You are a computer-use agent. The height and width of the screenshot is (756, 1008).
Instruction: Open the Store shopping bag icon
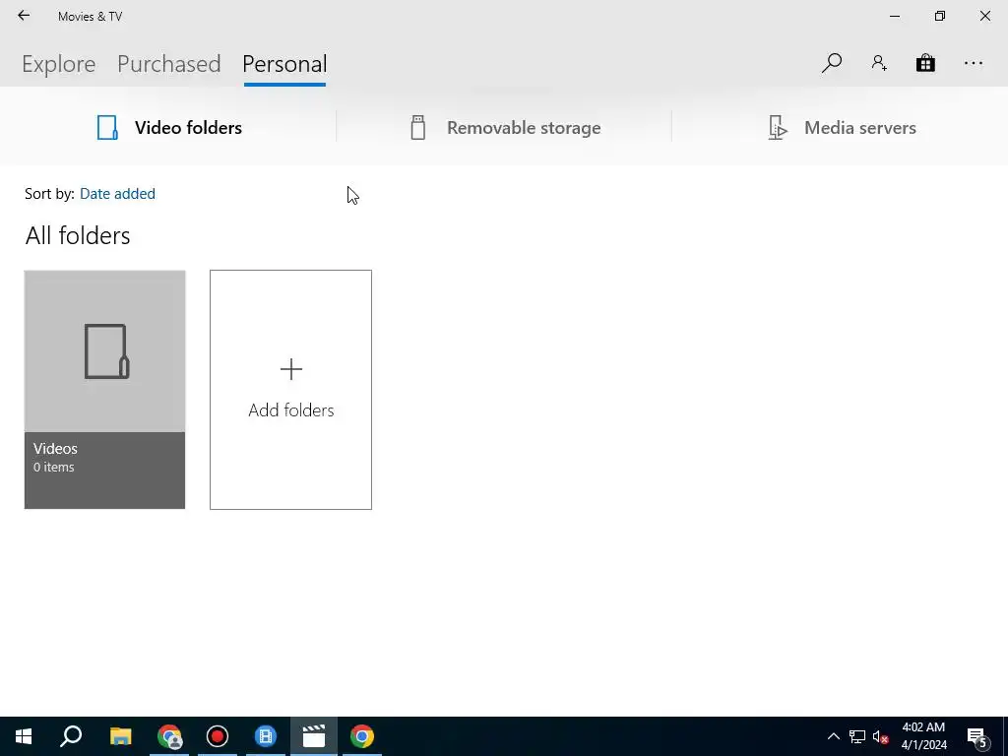tap(925, 63)
